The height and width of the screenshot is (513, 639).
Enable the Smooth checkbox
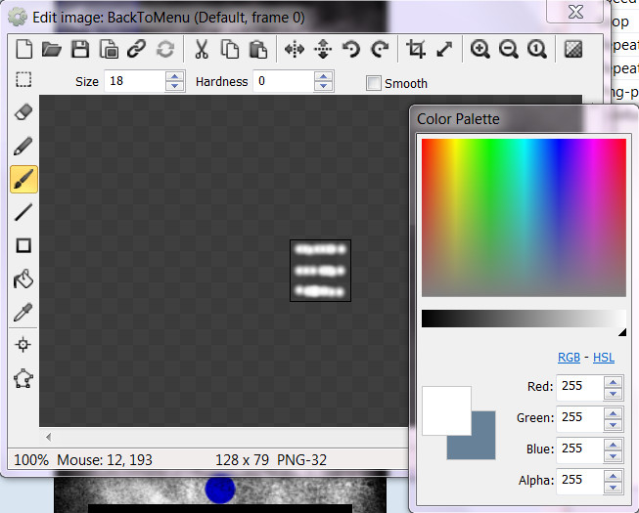pos(373,83)
